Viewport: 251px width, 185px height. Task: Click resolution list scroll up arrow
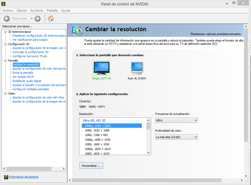pyautogui.click(x=148, y=120)
